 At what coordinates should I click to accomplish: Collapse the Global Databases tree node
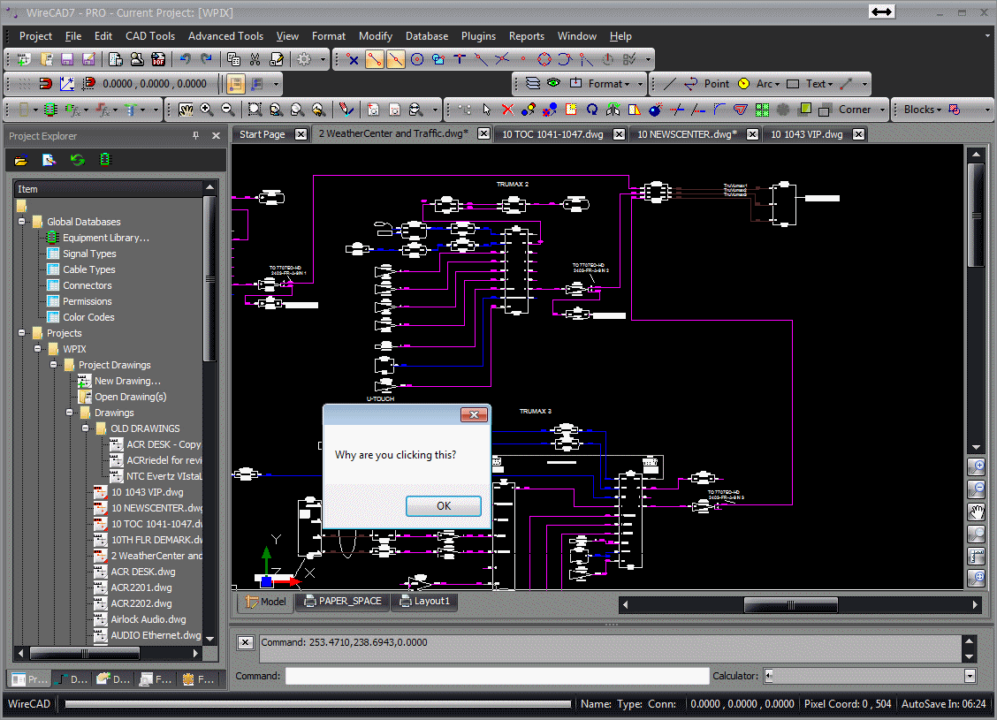point(22,222)
